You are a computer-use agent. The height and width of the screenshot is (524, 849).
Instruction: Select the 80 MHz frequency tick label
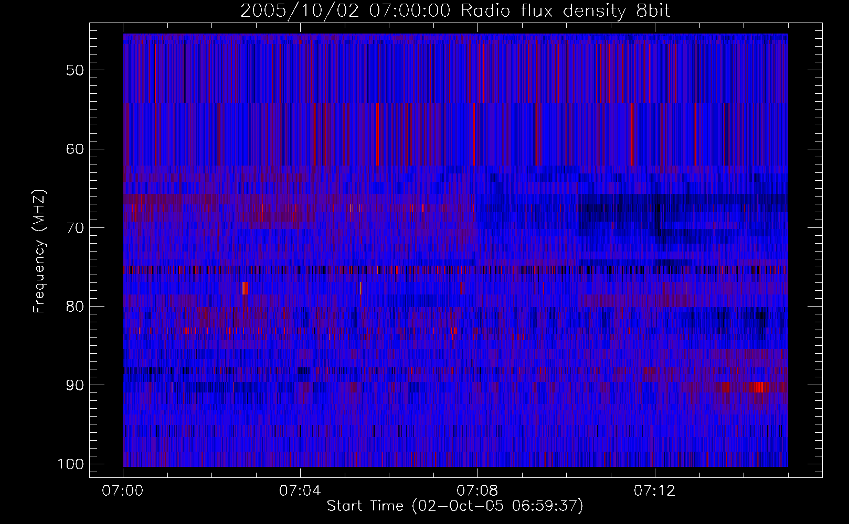point(75,306)
